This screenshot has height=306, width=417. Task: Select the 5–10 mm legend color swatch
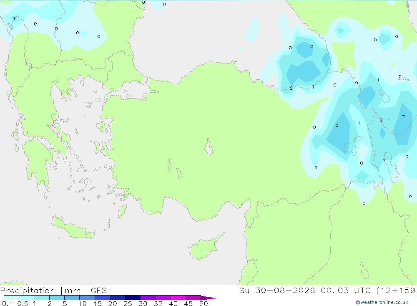click(x=72, y=298)
